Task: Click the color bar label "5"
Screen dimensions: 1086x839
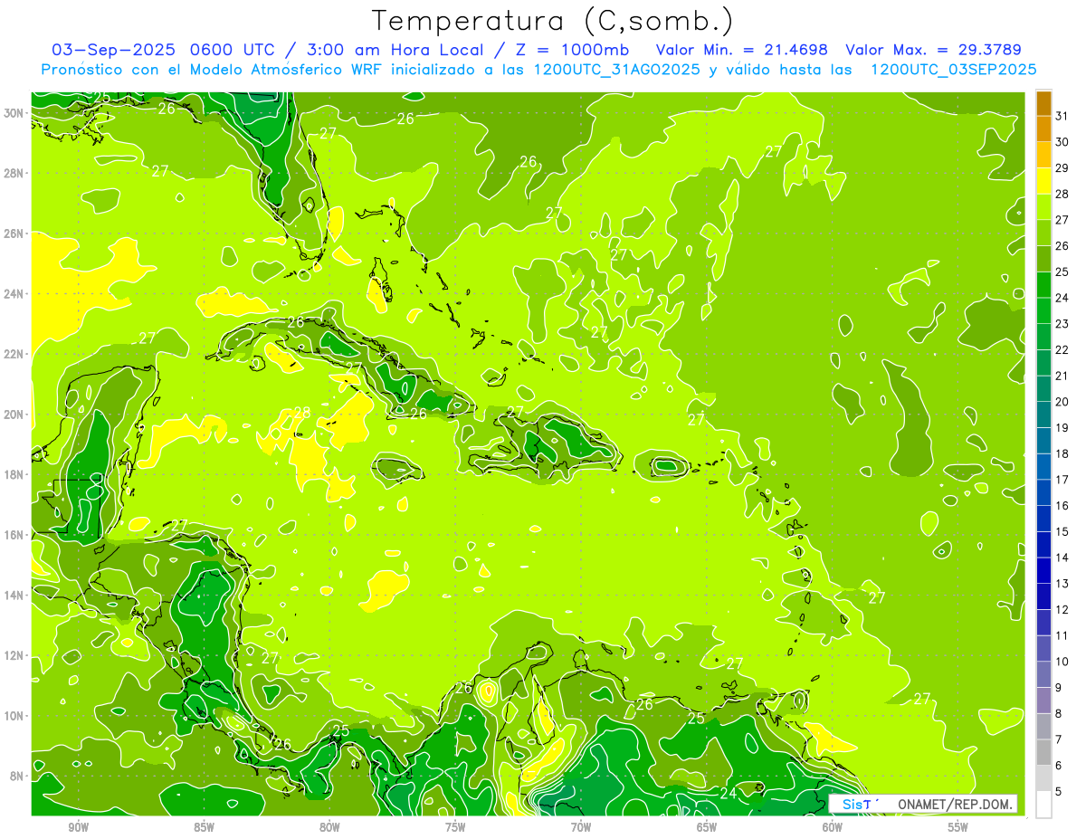Action: 1059,792
